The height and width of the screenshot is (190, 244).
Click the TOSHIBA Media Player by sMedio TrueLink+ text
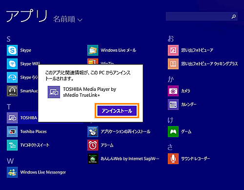point(90,92)
